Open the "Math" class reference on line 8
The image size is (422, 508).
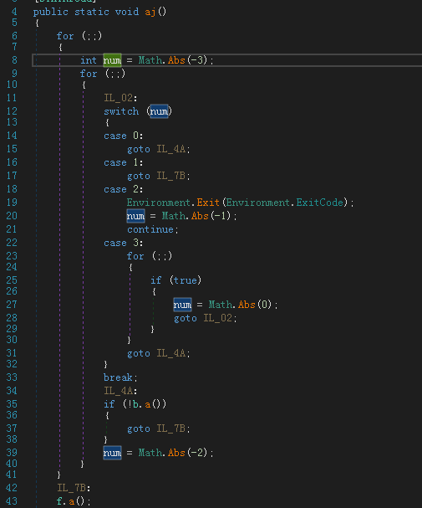tap(150, 60)
